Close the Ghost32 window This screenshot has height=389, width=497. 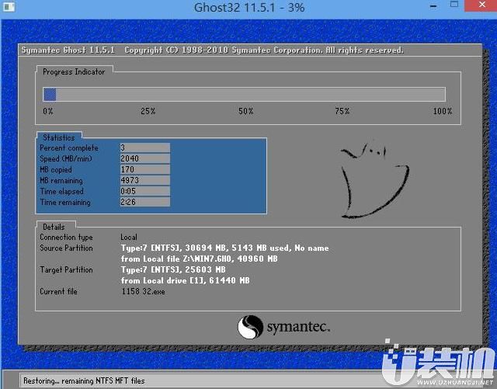(478, 7)
